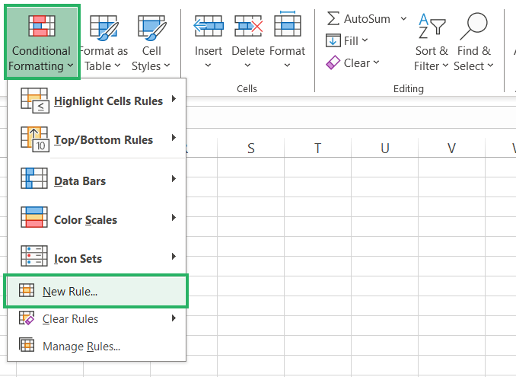The height and width of the screenshot is (377, 516).
Task: Select column T header
Action: [x=317, y=148]
